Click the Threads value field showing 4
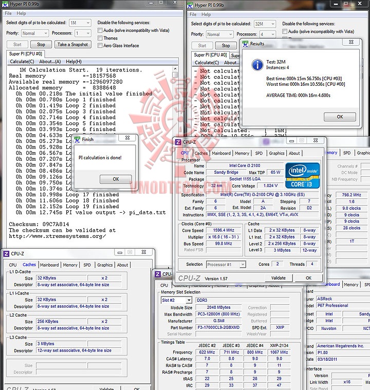This screenshot has height=390, width=370. (x=312, y=264)
